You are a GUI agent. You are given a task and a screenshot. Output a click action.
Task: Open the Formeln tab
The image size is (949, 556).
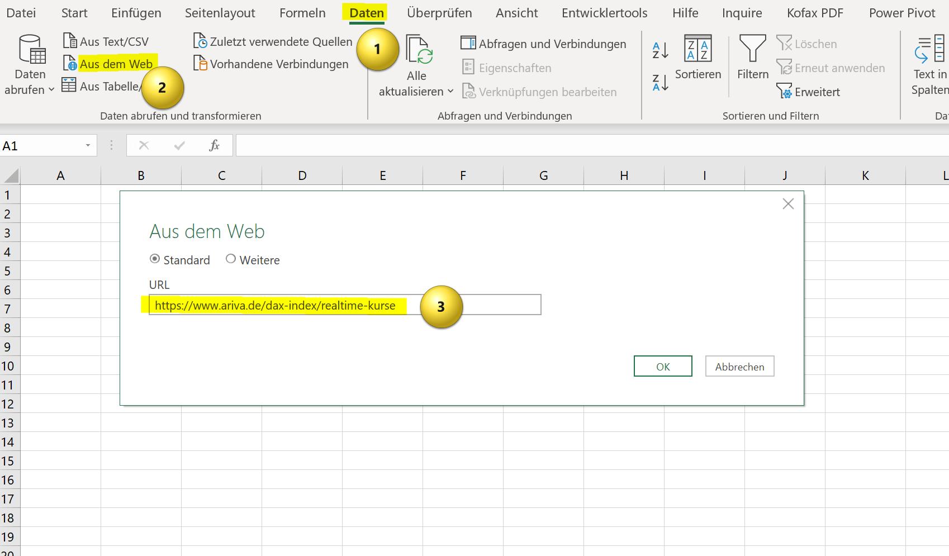[302, 13]
